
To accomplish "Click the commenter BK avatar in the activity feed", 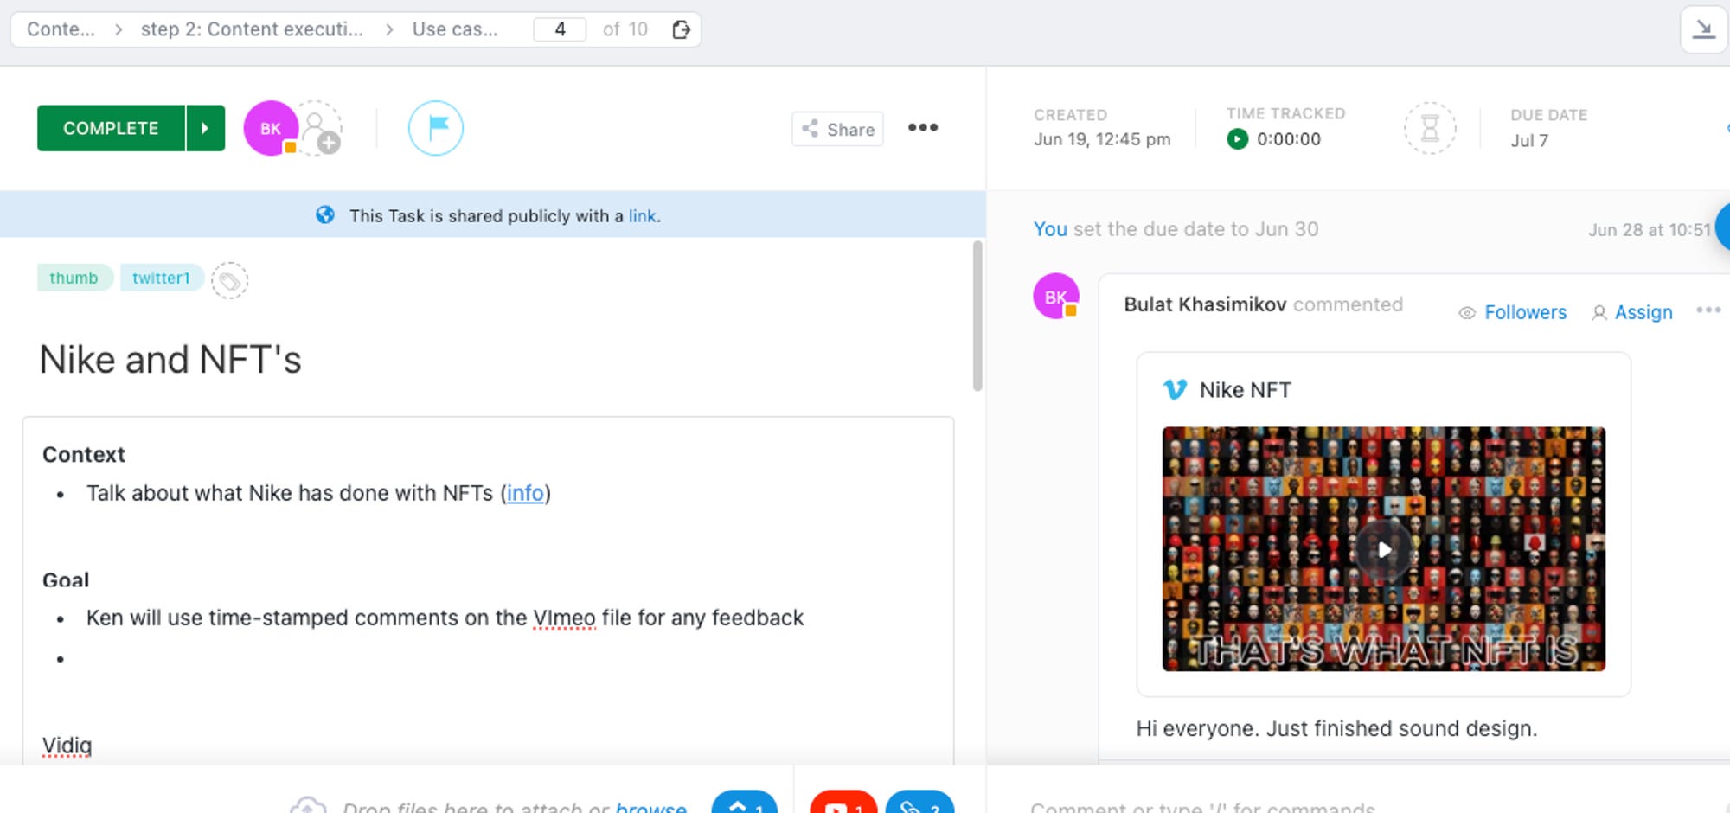I will click(1056, 297).
